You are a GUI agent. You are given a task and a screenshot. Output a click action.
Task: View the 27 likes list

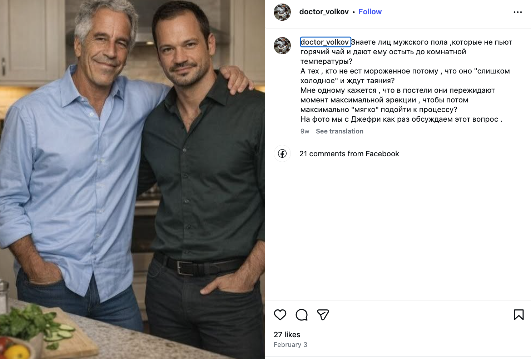[287, 335]
